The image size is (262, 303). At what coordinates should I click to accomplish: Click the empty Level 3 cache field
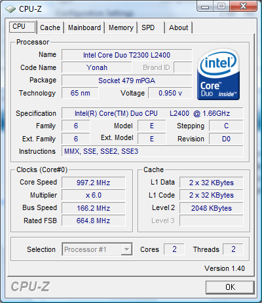click(x=212, y=221)
